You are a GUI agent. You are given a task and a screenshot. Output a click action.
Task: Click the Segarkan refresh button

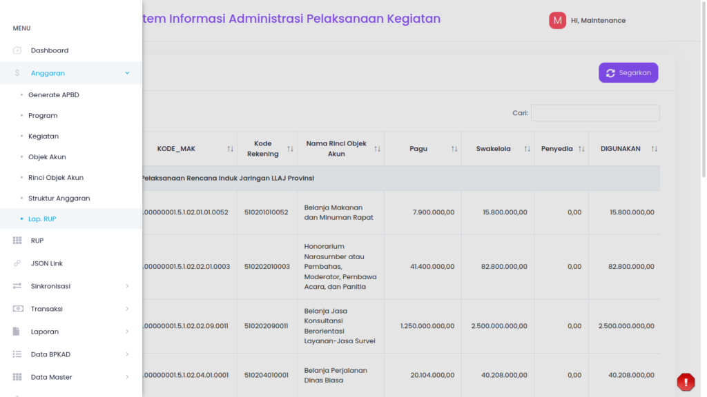coord(628,72)
